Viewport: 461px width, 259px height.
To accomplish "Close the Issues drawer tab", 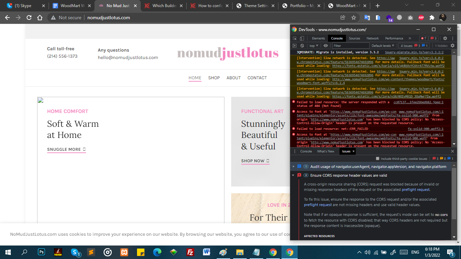I will [353, 151].
